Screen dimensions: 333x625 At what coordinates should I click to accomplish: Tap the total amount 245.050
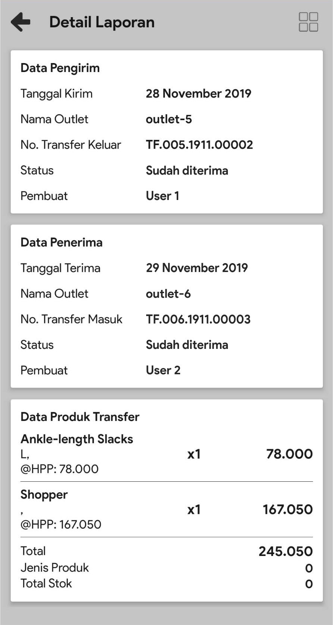(285, 551)
